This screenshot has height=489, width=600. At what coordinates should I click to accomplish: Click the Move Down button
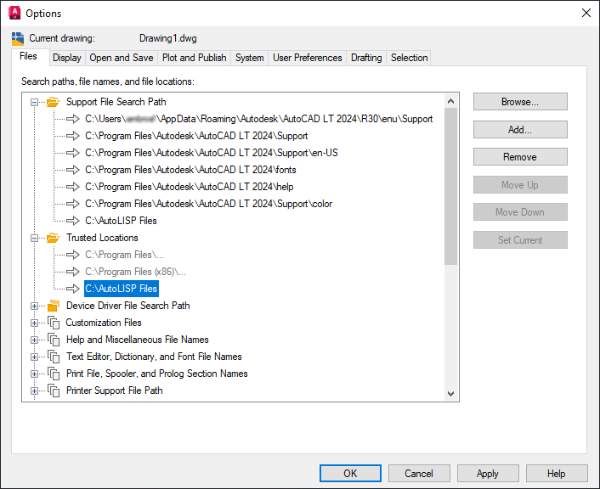(x=520, y=211)
